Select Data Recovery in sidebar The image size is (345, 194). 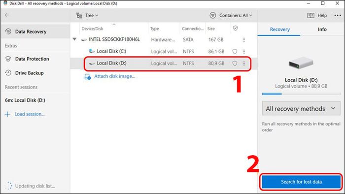[x=35, y=32]
